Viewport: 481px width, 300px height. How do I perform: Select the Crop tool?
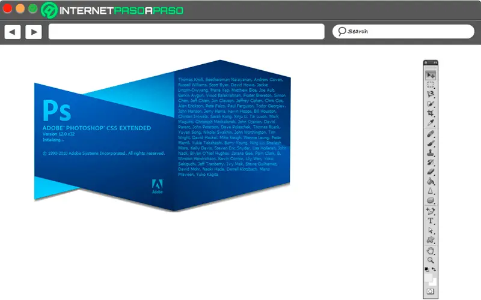[x=430, y=113]
